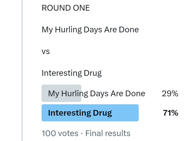Click the 29% percentage value
The image size is (187, 141).
tap(170, 93)
